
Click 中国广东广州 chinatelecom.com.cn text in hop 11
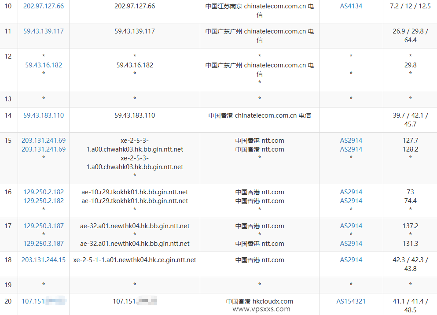pyautogui.click(x=260, y=35)
